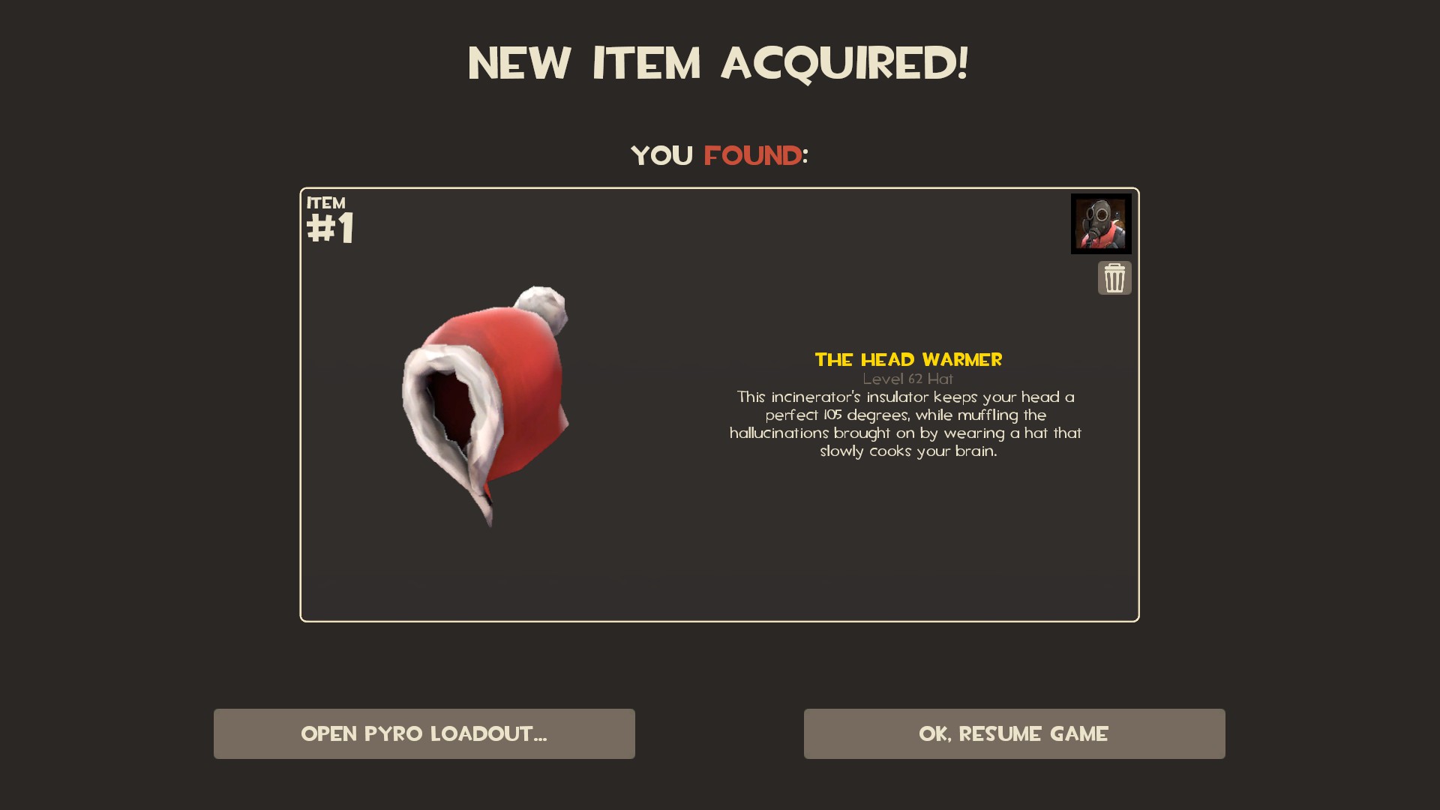
Task: Click the Pyro class portrait icon
Action: (x=1101, y=223)
